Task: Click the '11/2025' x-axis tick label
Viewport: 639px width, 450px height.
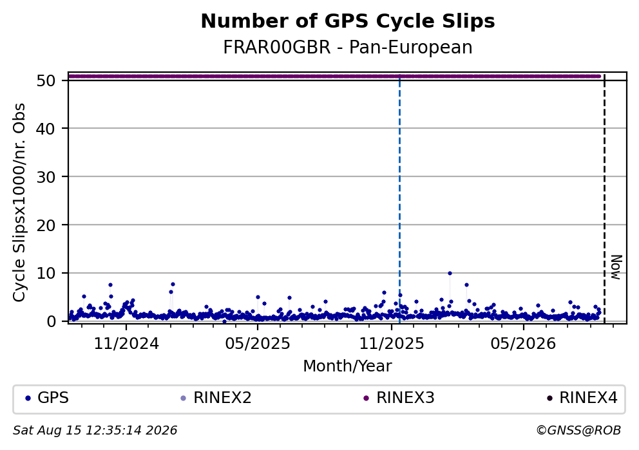Action: 392,344
